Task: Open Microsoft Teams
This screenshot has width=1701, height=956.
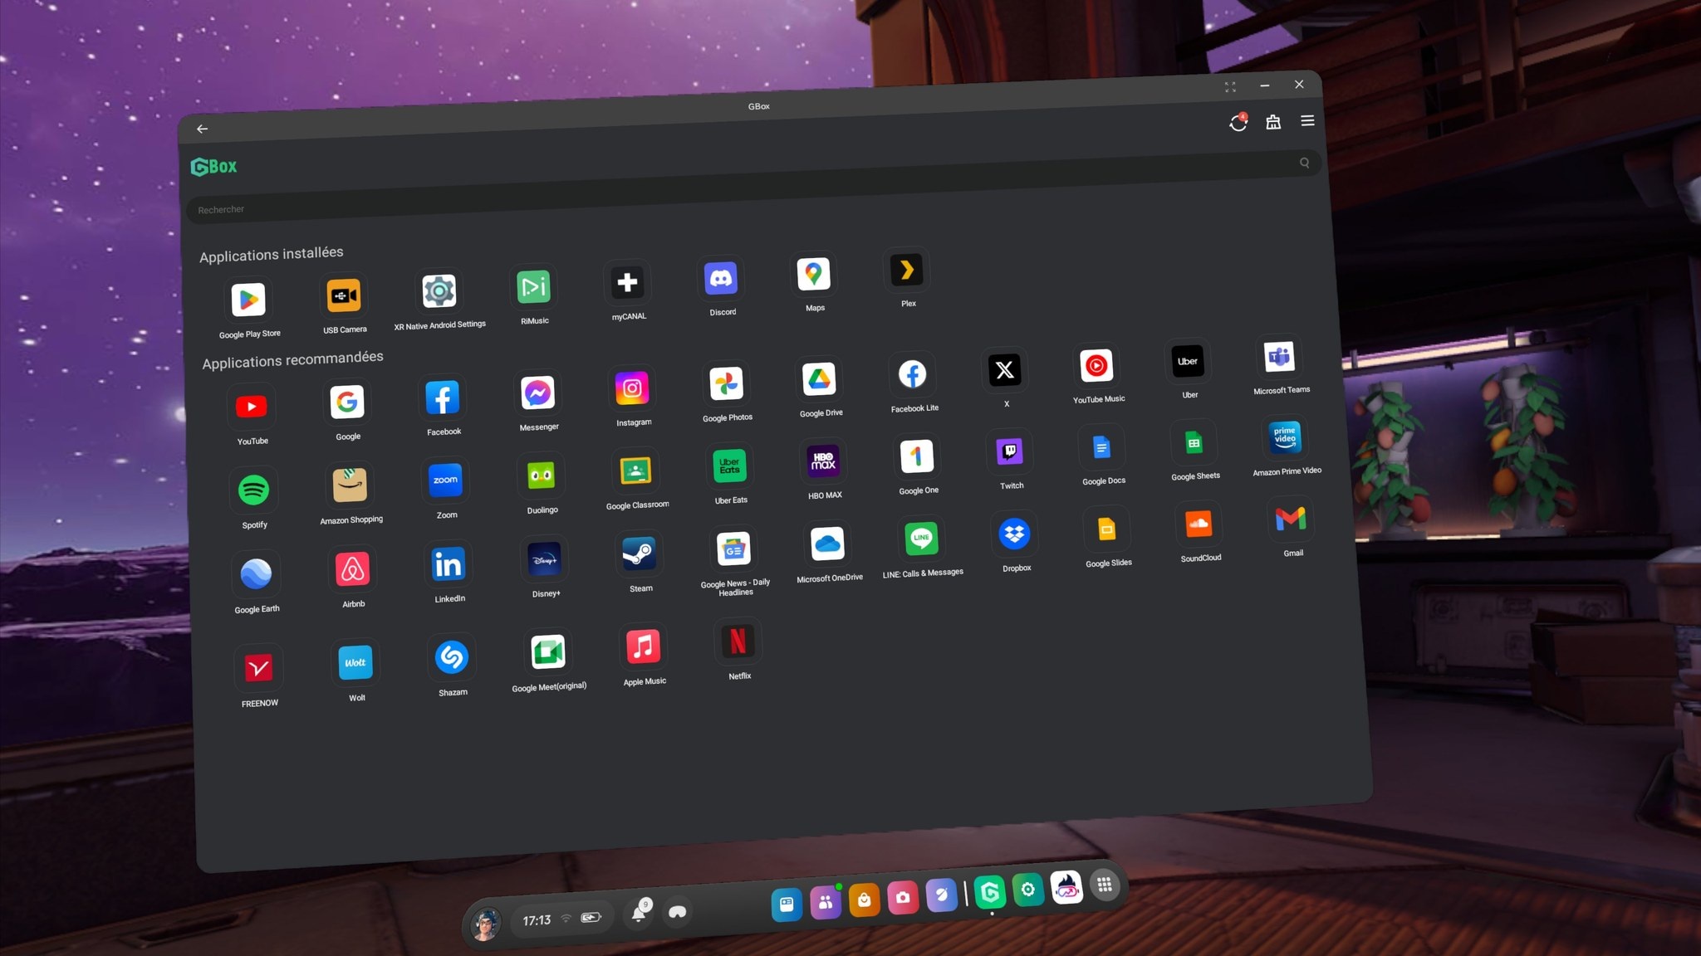Action: [1279, 357]
